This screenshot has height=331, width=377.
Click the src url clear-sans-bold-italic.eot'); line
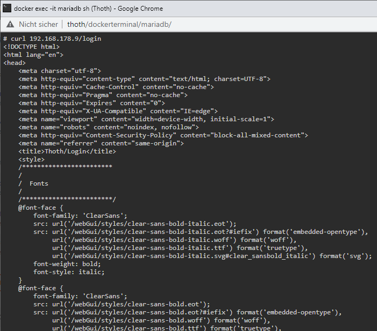tap(135, 224)
